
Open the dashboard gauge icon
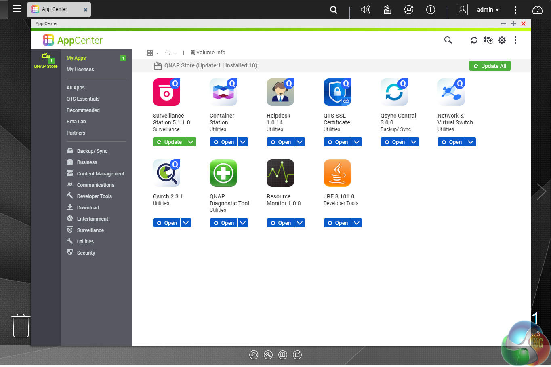coord(537,10)
